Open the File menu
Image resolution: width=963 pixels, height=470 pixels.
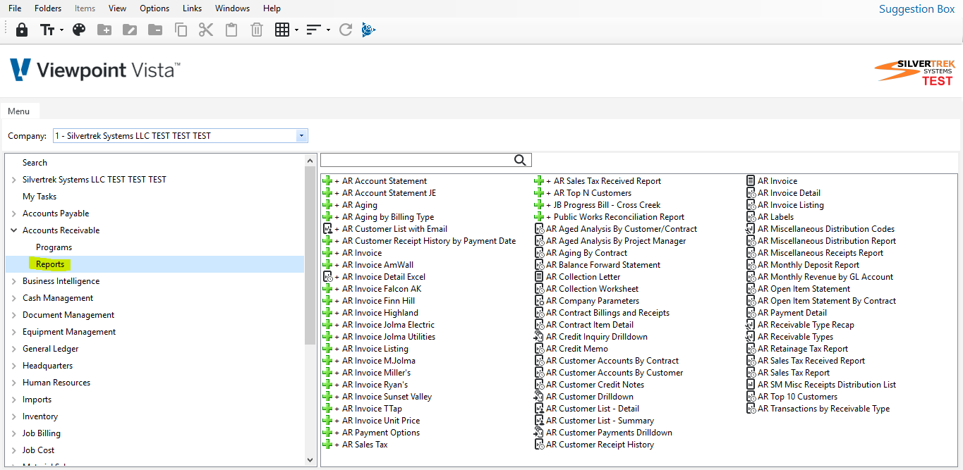coord(15,8)
